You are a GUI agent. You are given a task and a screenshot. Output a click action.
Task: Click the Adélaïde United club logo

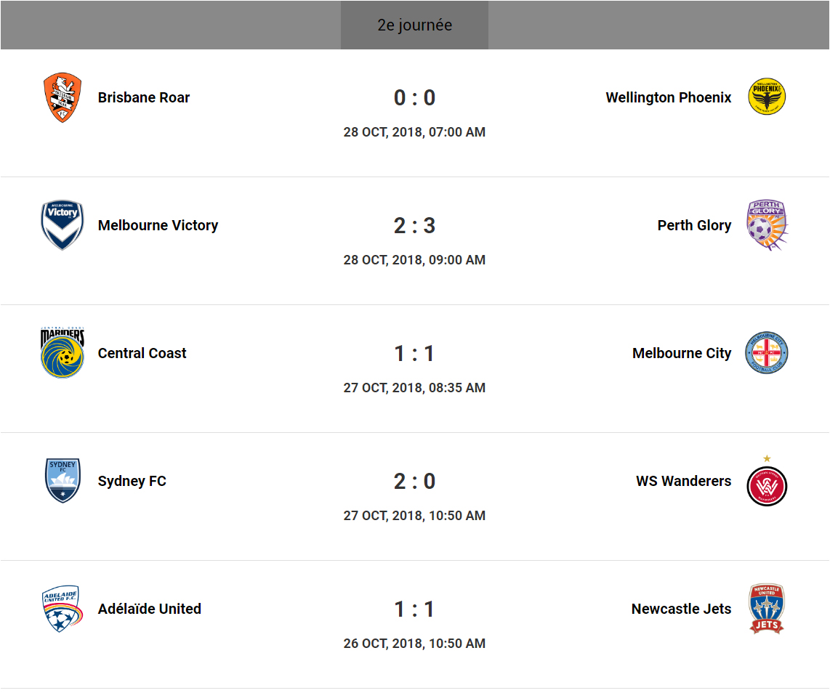(x=62, y=609)
